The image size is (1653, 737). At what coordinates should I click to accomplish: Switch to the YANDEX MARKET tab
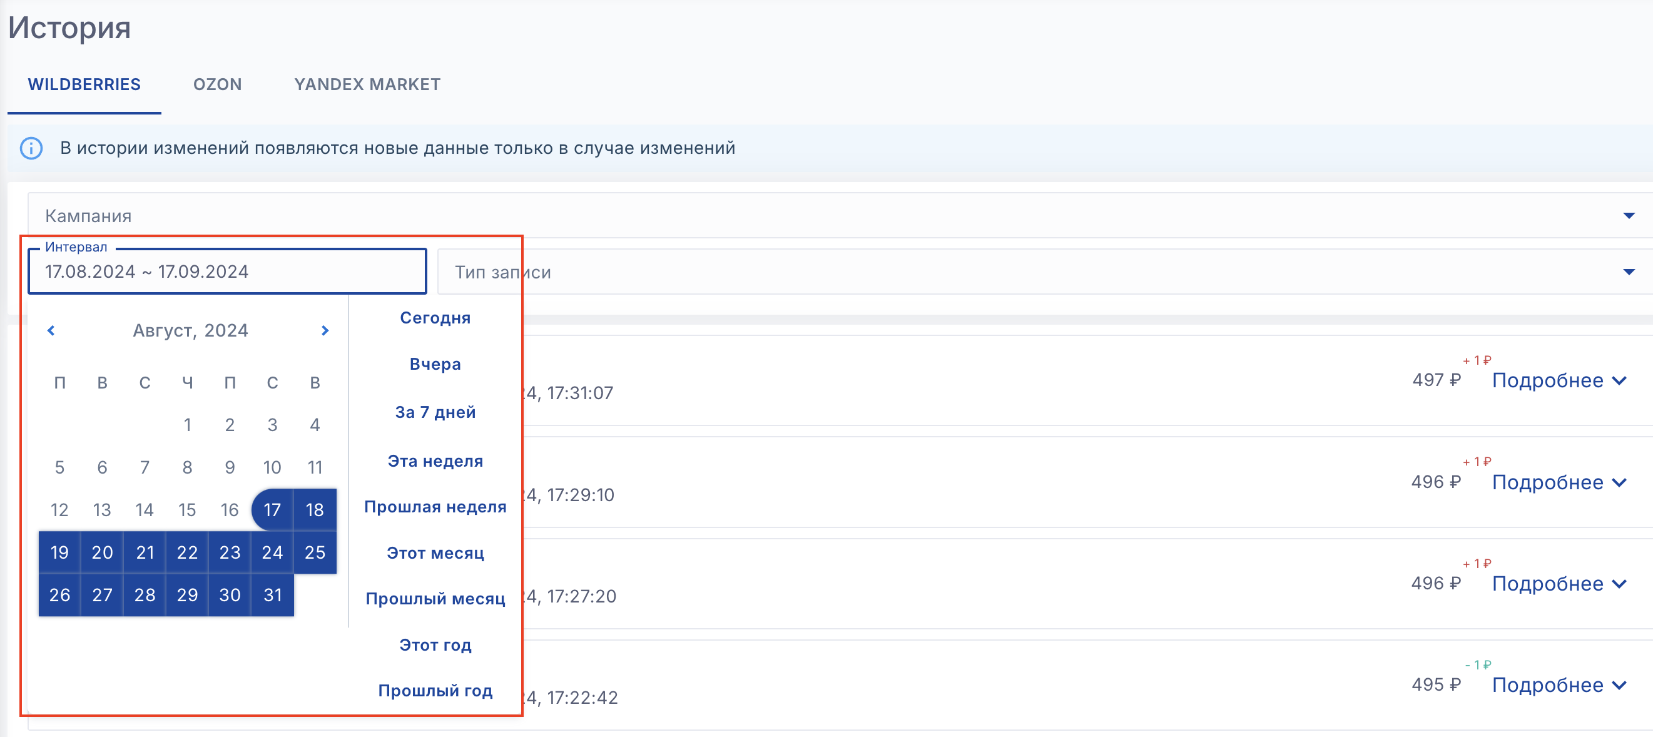[x=367, y=84]
